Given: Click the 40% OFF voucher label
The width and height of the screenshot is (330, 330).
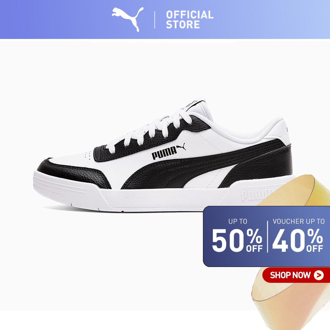Looking at the screenshot, I should point(298,240).
